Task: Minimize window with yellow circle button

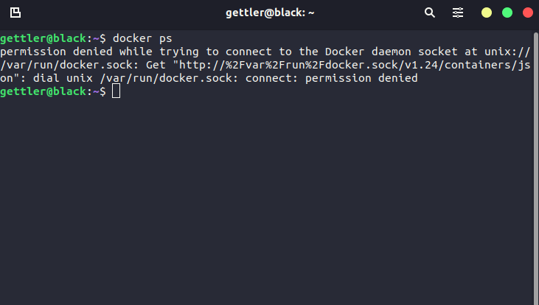Action: [x=487, y=13]
